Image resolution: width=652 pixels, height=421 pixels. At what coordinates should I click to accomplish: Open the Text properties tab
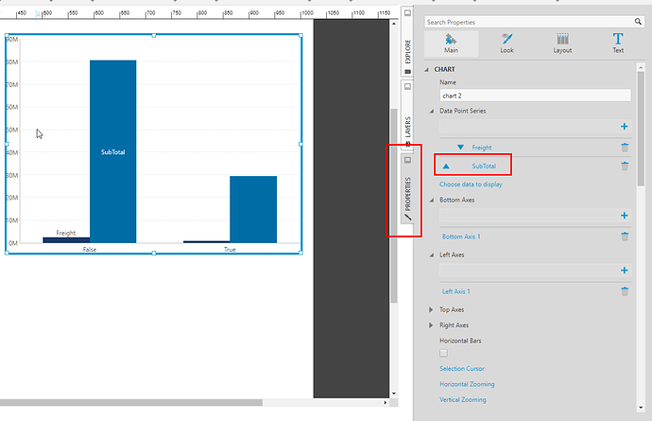point(618,44)
